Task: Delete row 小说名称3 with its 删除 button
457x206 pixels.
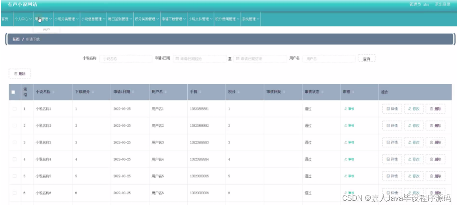Action: click(x=435, y=142)
